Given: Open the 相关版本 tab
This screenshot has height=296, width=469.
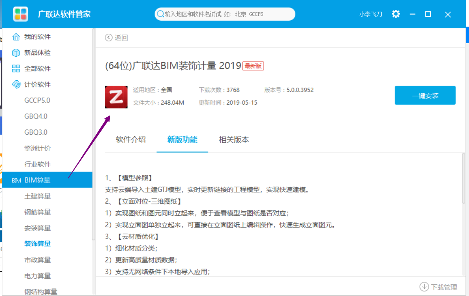Looking at the screenshot, I should [x=234, y=140].
